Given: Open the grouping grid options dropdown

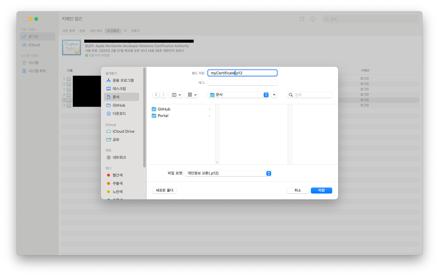Looking at the screenshot, I should coord(192,95).
